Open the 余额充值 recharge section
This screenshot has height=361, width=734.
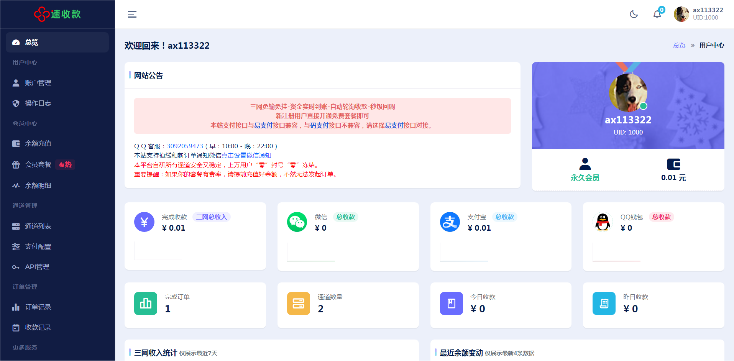38,143
